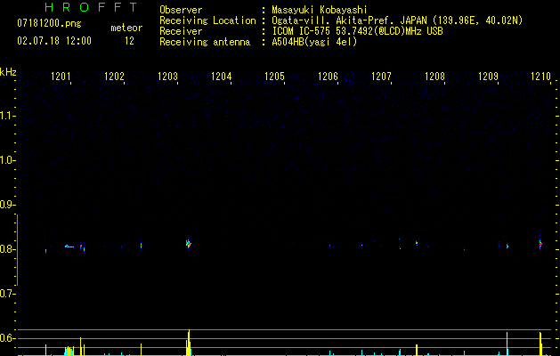Click the bright meteor echo just after 1203
Viewport: 560px width, 356px height.
click(188, 244)
